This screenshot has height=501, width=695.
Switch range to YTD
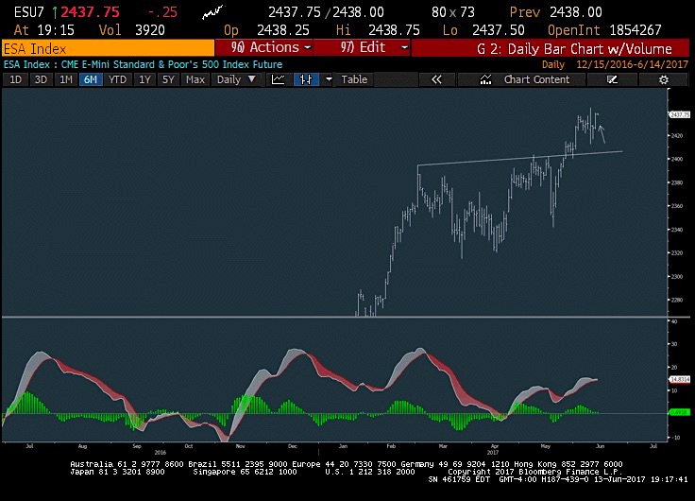[x=117, y=79]
